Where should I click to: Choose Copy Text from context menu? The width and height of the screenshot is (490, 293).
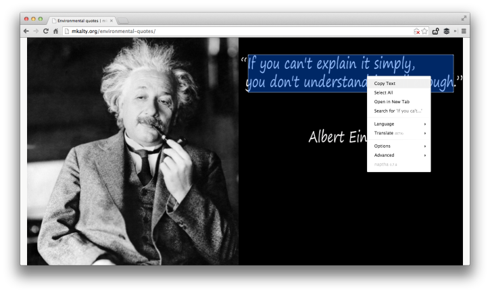385,84
